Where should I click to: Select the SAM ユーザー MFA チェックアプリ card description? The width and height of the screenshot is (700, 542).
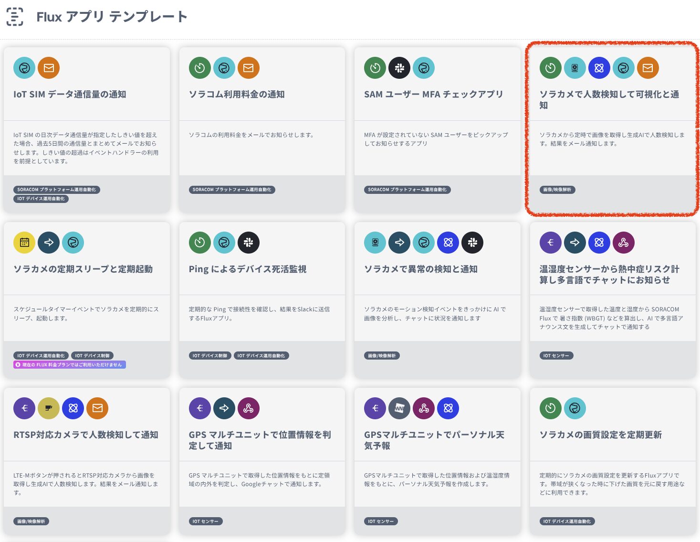click(x=436, y=139)
